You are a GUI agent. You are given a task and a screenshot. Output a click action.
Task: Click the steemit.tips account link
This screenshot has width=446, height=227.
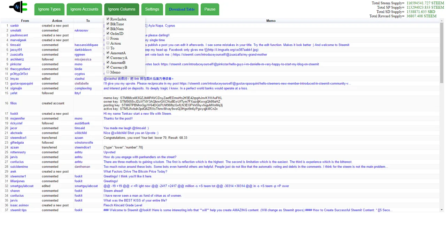(x=18, y=210)
